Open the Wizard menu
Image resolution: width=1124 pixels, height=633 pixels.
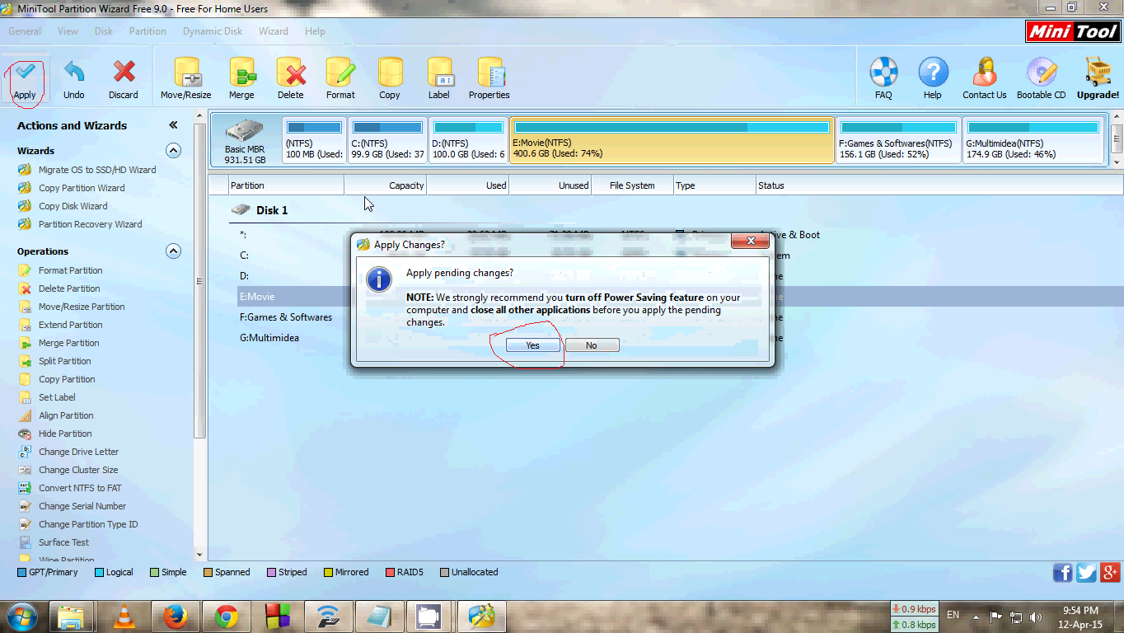coord(274,31)
